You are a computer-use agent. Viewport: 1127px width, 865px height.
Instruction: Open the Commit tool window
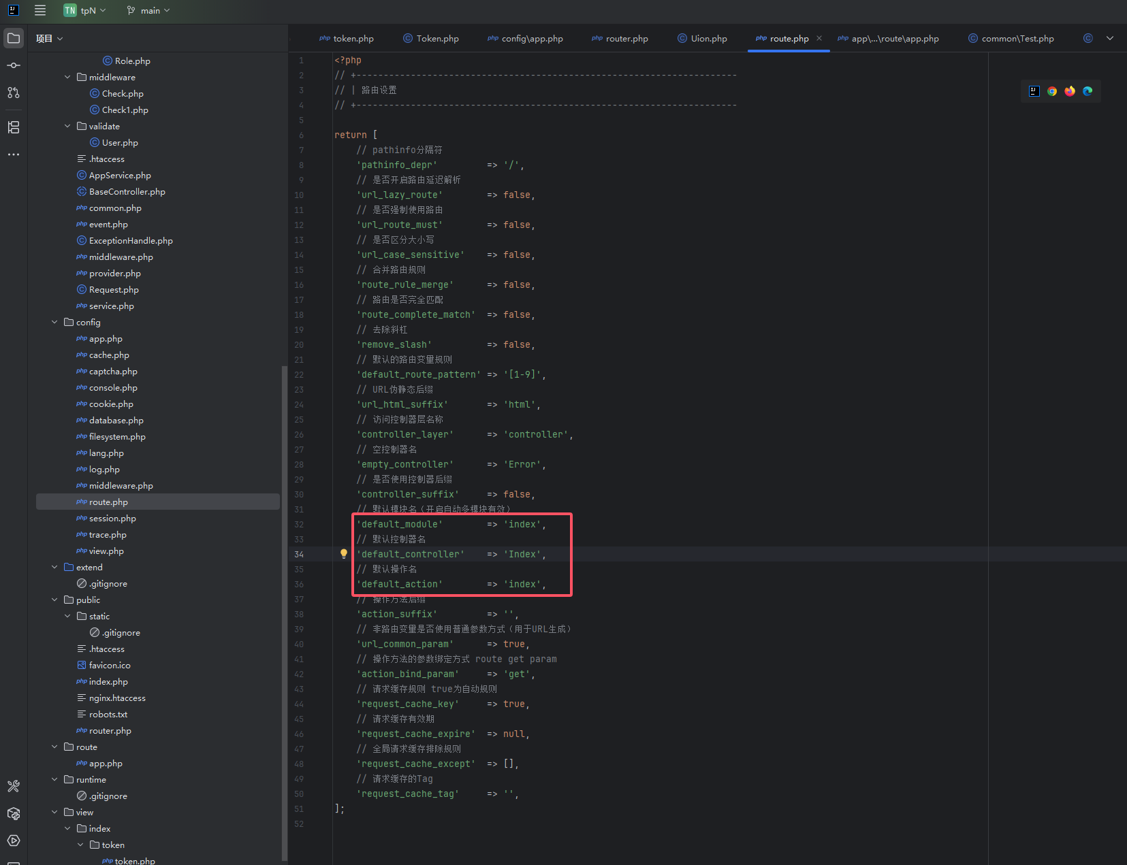tap(14, 65)
